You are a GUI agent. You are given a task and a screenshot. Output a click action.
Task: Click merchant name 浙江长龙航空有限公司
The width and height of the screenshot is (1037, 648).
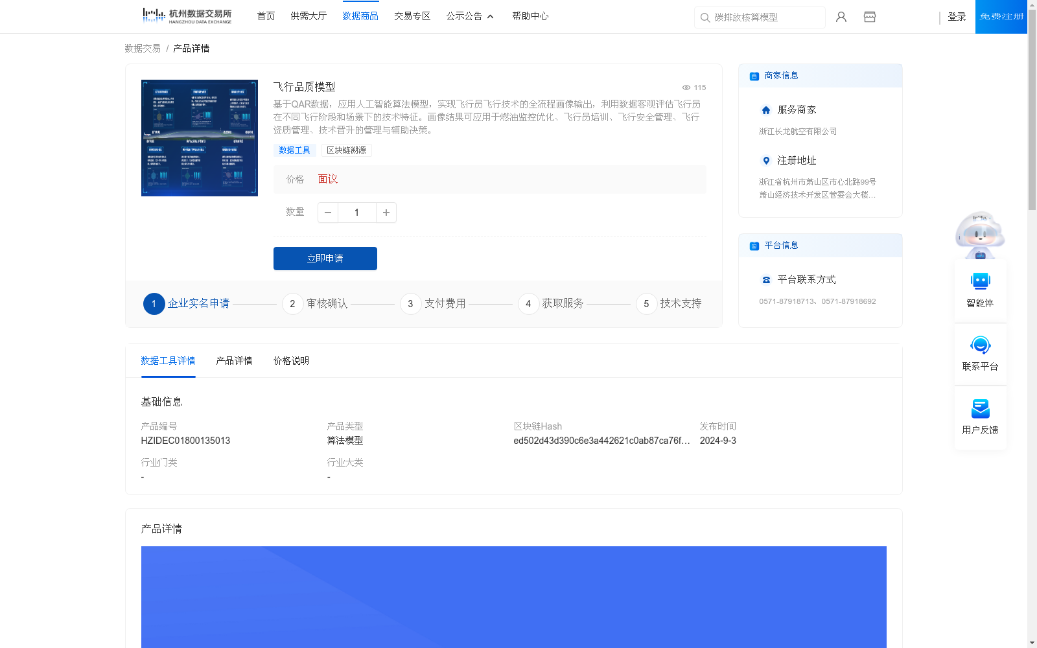point(798,132)
